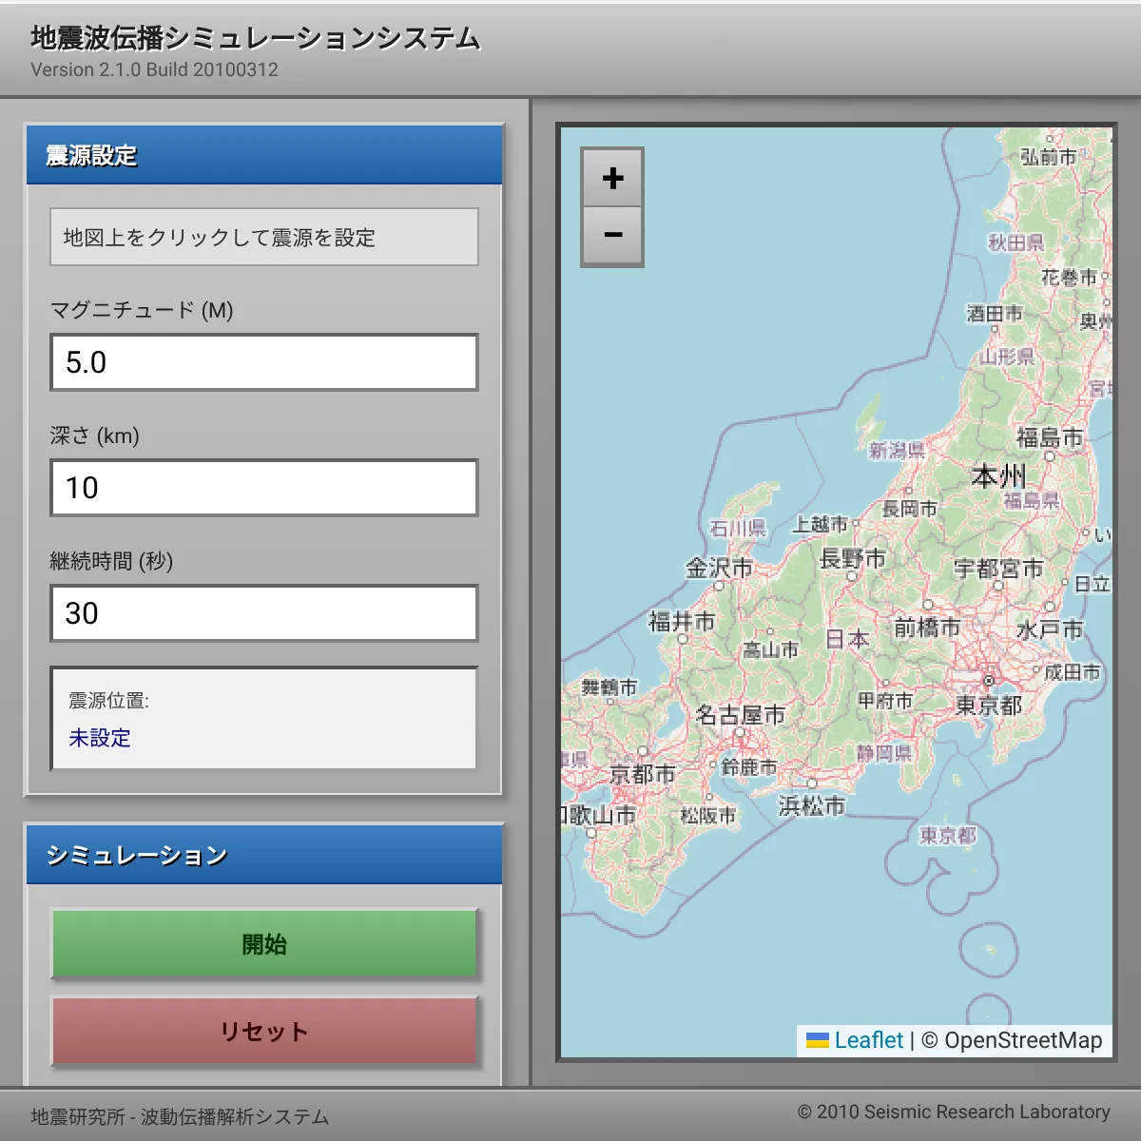Focus the マグニチュード (M) input field
The image size is (1141, 1141).
click(264, 362)
